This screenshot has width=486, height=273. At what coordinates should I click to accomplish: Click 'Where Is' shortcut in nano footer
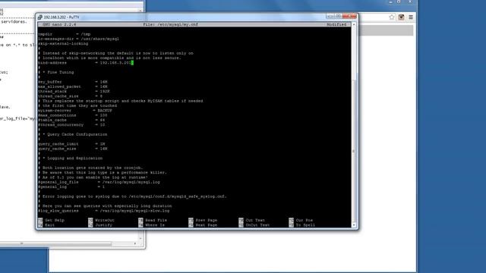point(152,225)
